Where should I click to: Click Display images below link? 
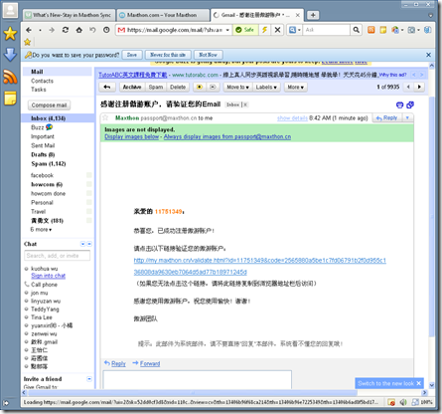coord(132,136)
